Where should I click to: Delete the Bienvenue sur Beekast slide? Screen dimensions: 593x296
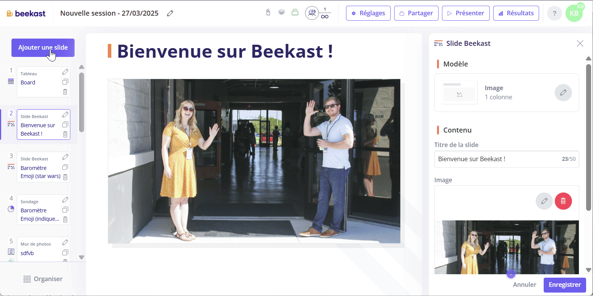pyautogui.click(x=65, y=134)
